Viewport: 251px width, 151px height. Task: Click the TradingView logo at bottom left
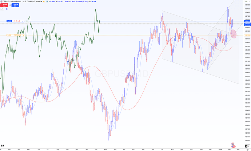(2, 146)
